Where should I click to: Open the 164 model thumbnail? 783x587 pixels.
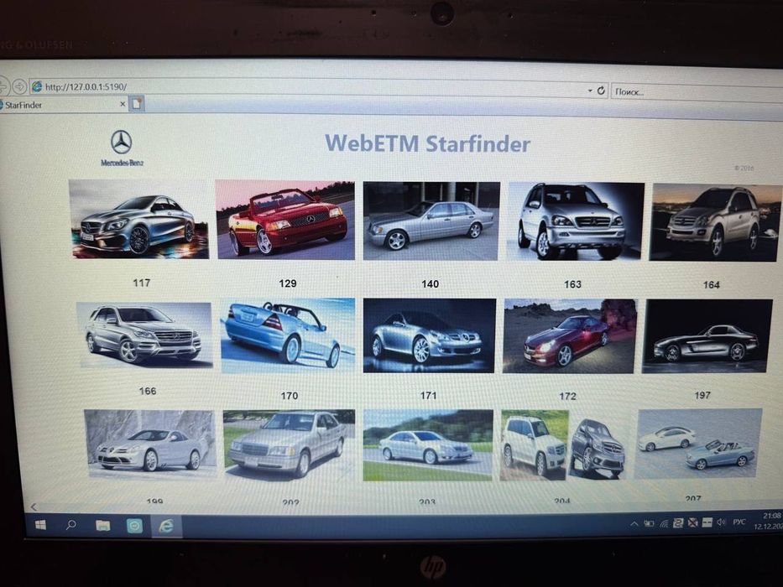coord(715,222)
